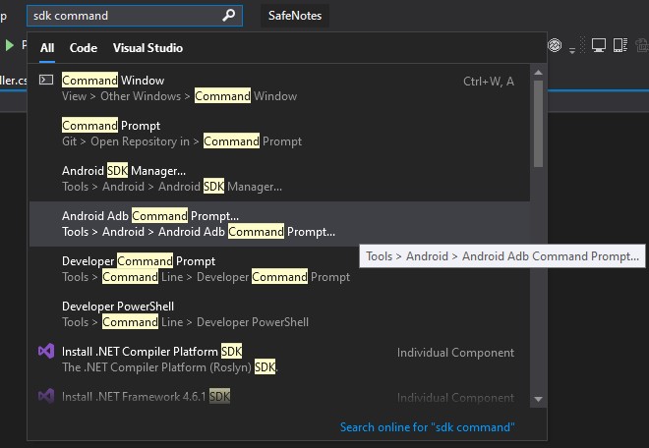
Task: Select Developer PowerShell result
Action: [x=280, y=314]
